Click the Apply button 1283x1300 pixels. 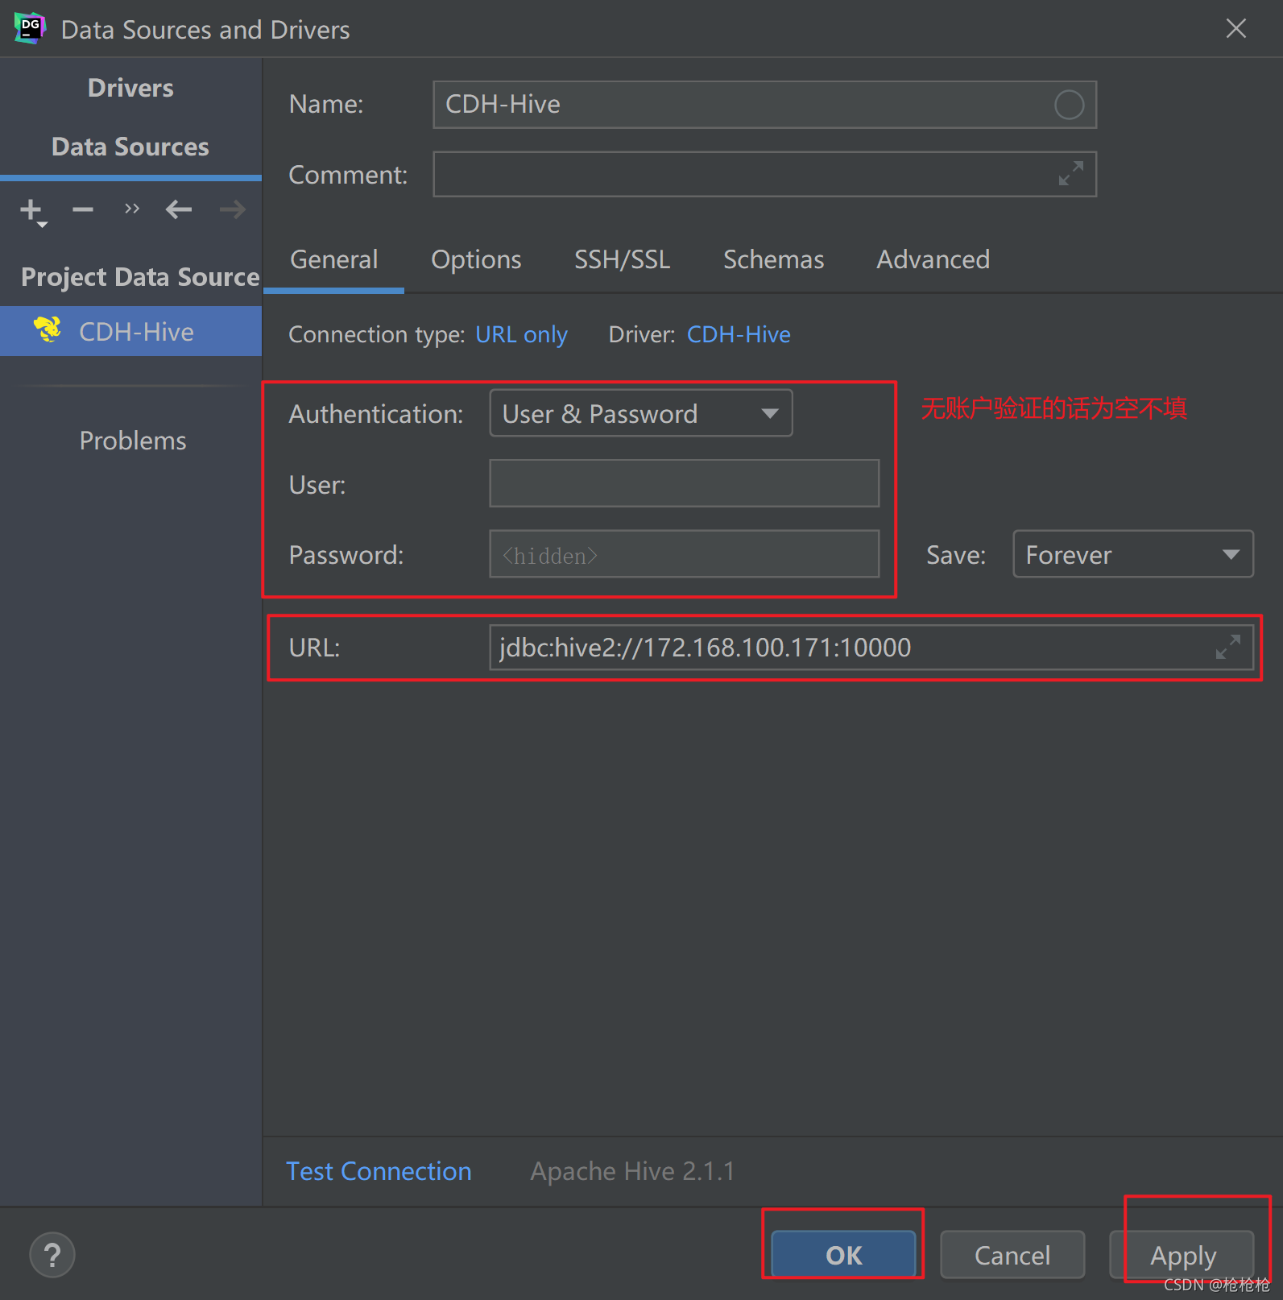(x=1182, y=1255)
